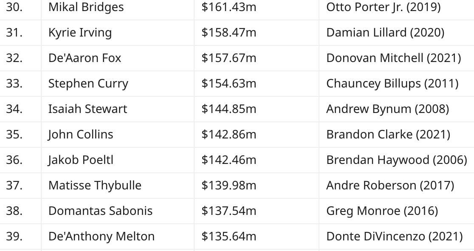Click Brendan Haywood (2006) entry
This screenshot has height=251, width=474.
[x=397, y=160]
